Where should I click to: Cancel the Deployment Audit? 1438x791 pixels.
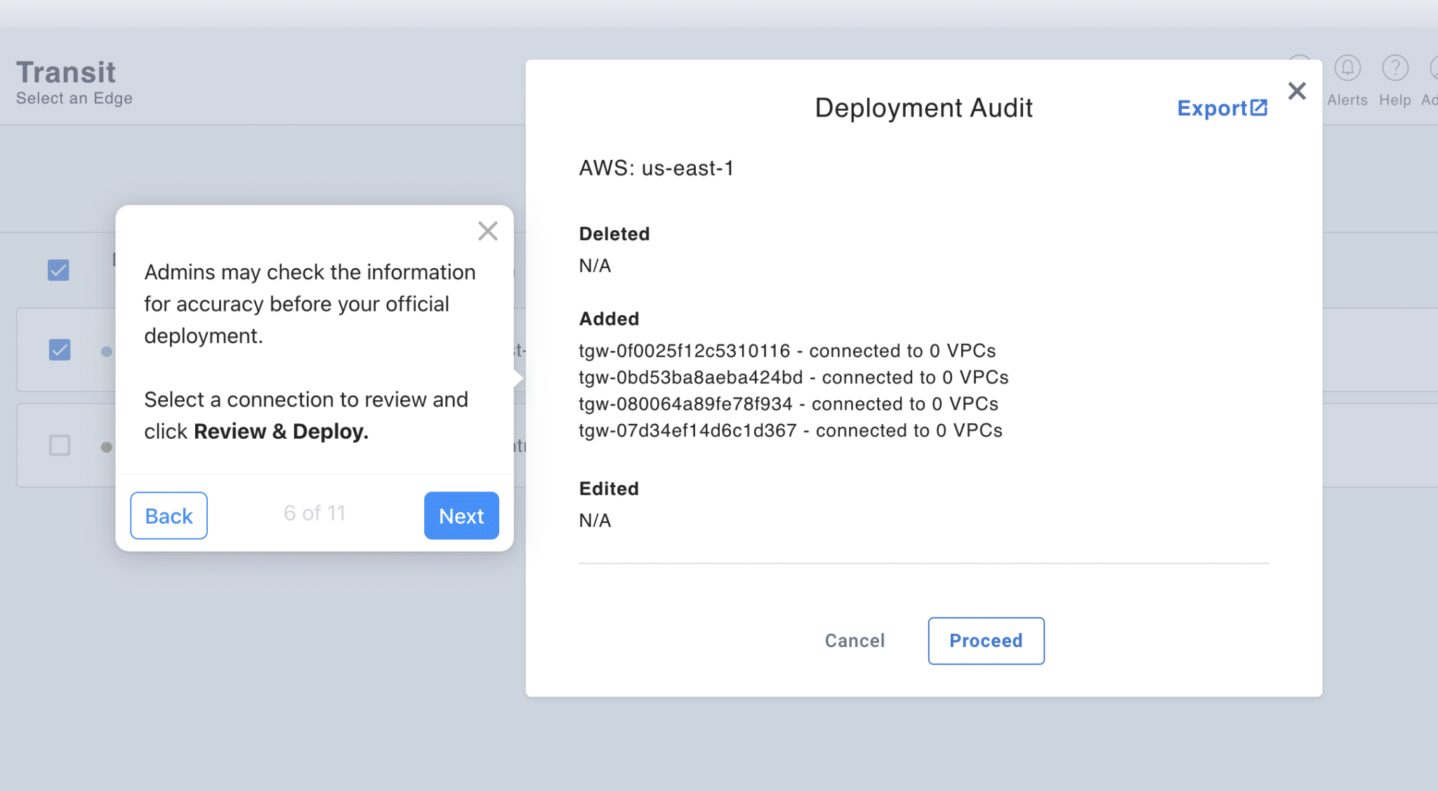(855, 641)
